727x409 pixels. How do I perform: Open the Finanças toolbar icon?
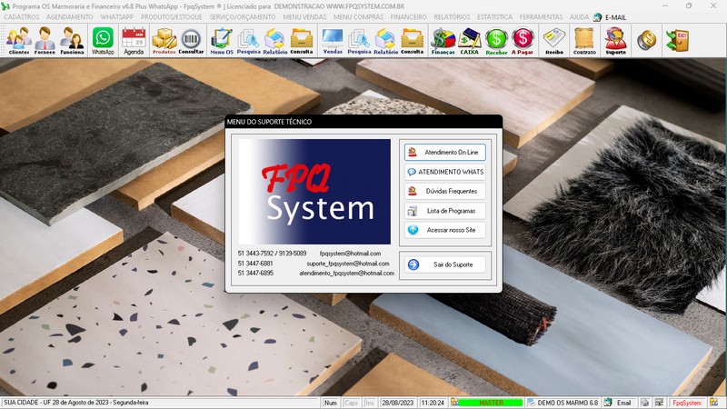point(443,41)
